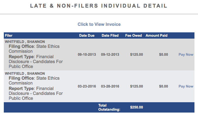Click the $250.00 total outstanding amount
Image resolution: width=198 pixels, height=115 pixels.
coord(136,107)
